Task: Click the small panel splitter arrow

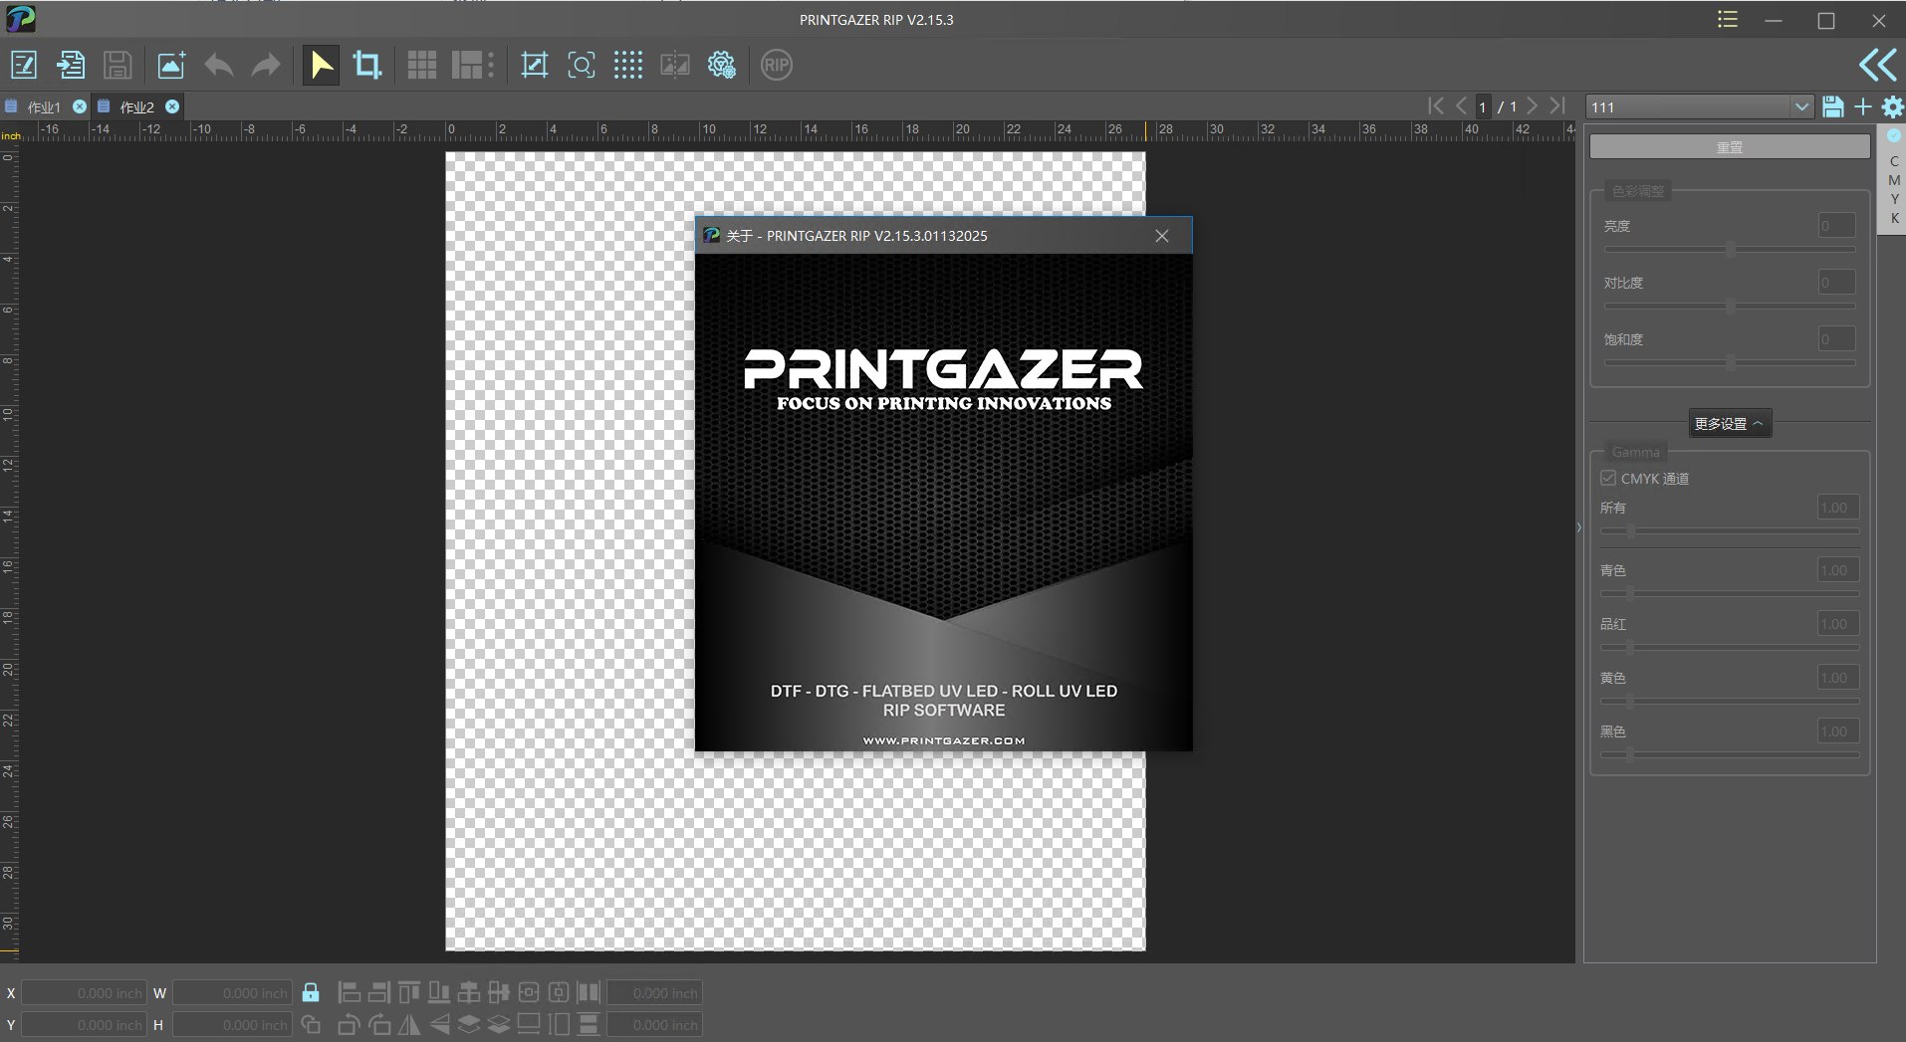Action: point(1578,527)
